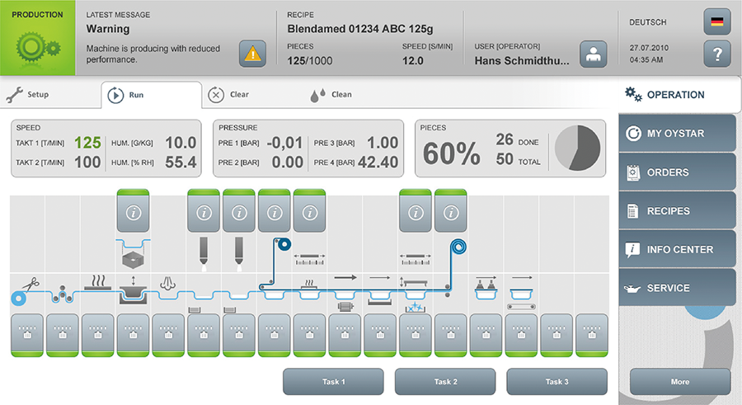
Task: Click the first station button below scissors
Action: coord(27,335)
